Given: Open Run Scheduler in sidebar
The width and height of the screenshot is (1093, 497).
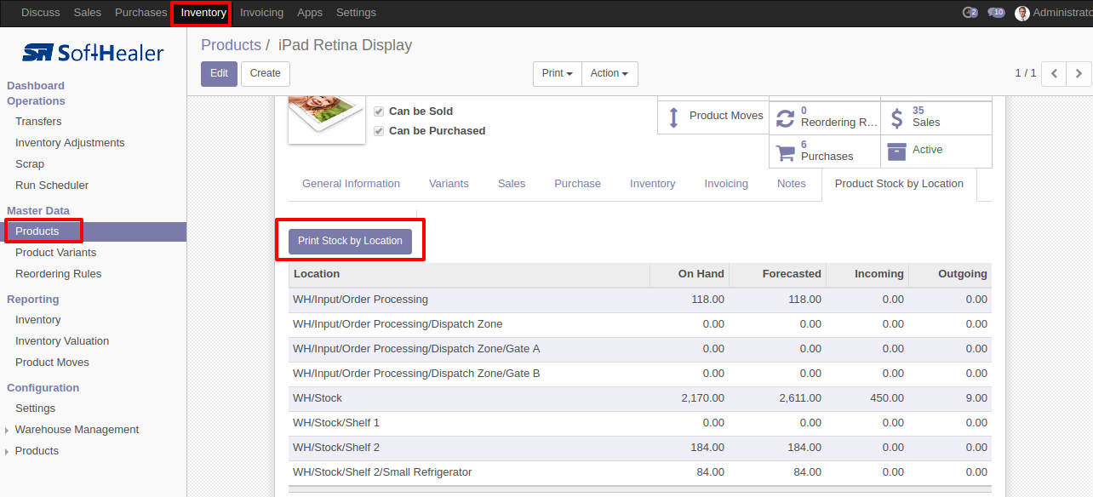Looking at the screenshot, I should [x=52, y=186].
